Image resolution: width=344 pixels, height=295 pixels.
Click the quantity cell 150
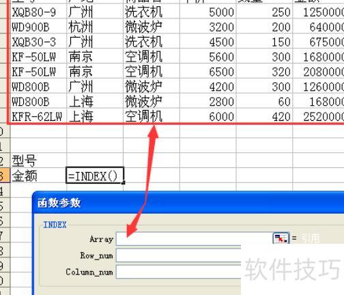[x=264, y=42]
